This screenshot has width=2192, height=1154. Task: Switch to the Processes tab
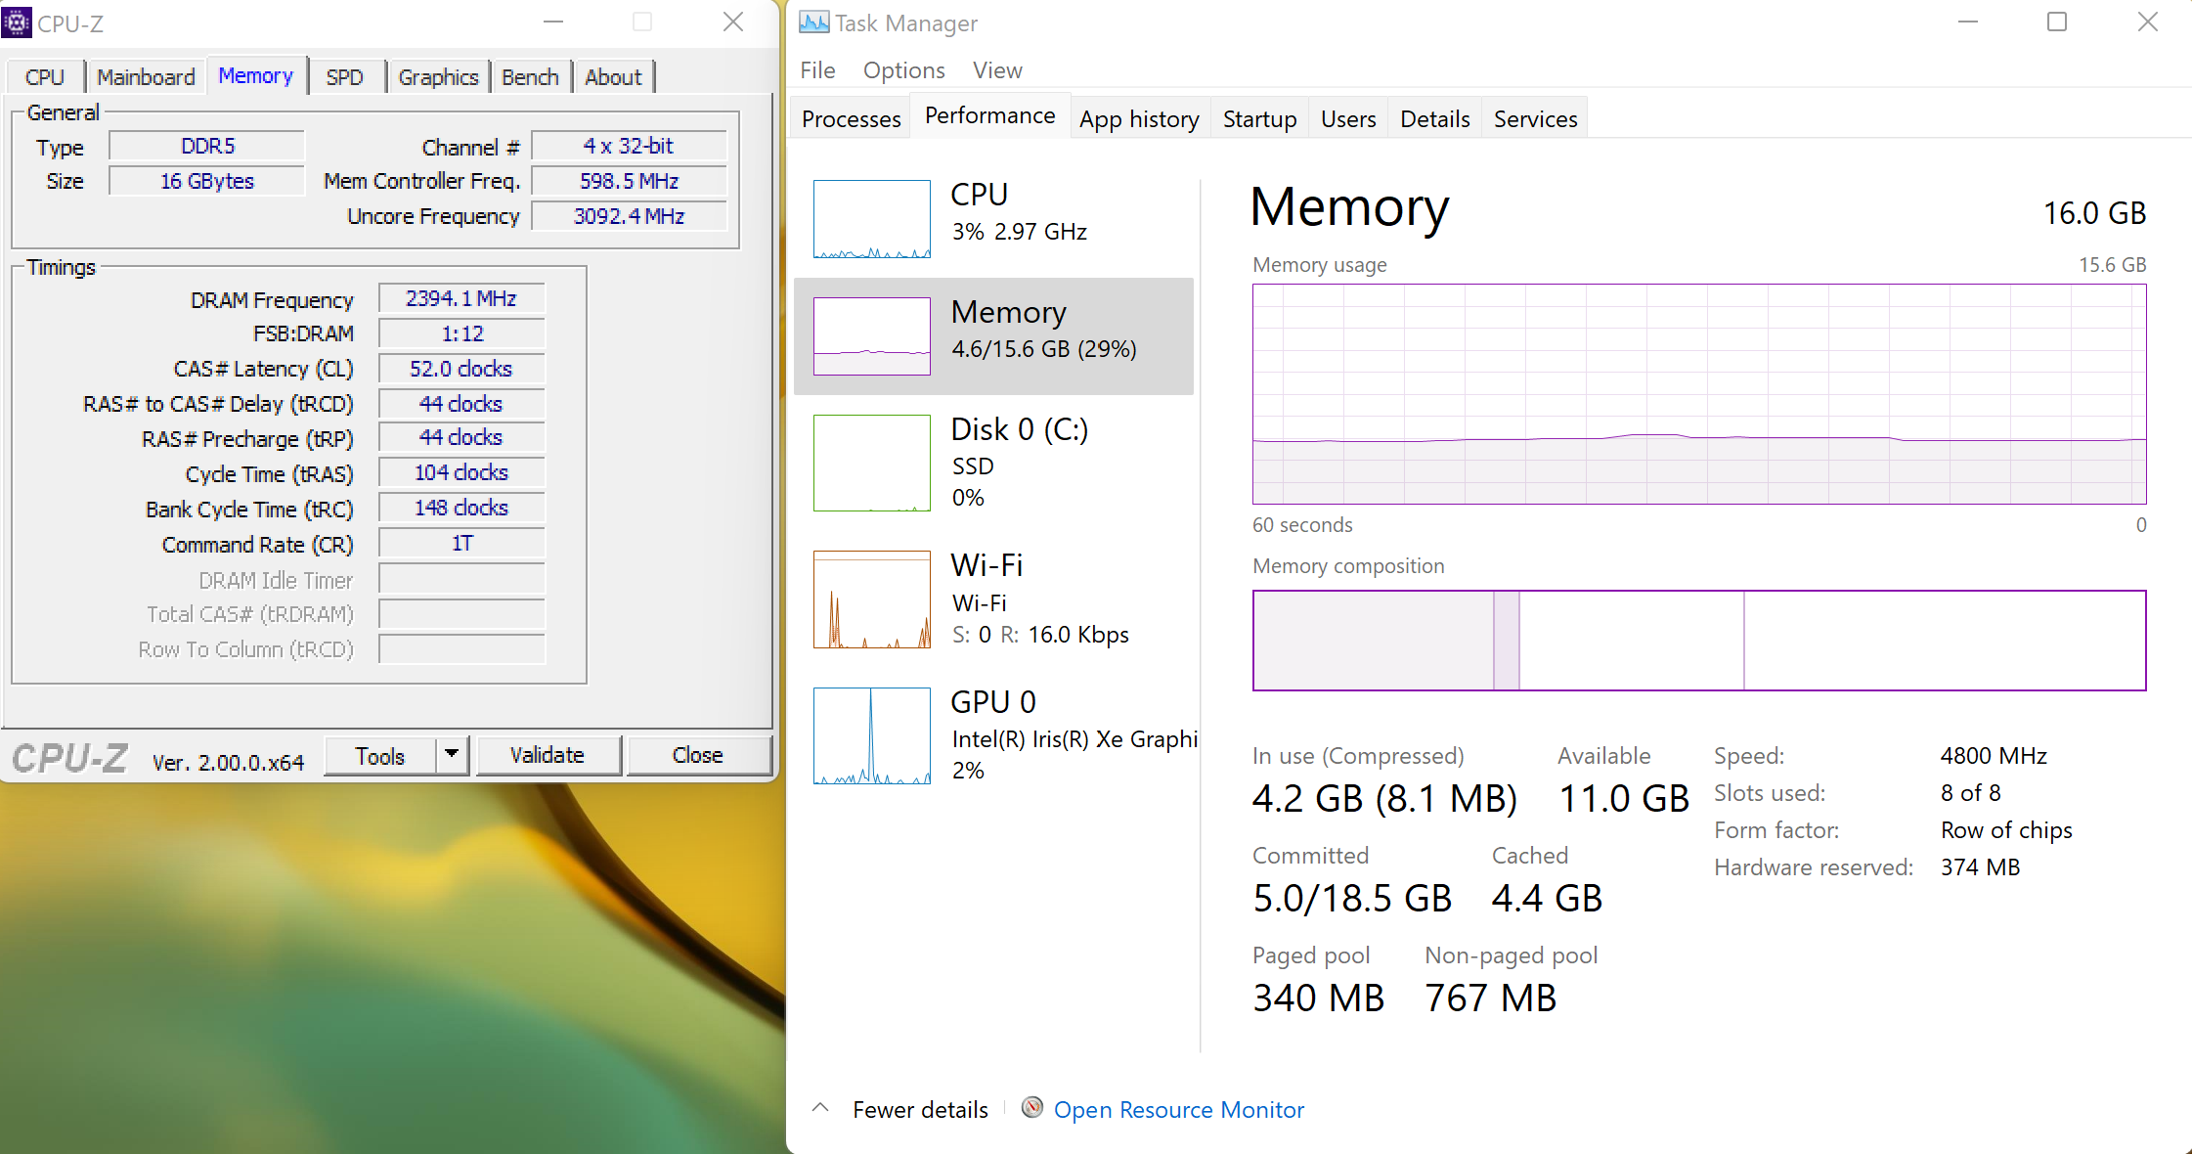[851, 119]
